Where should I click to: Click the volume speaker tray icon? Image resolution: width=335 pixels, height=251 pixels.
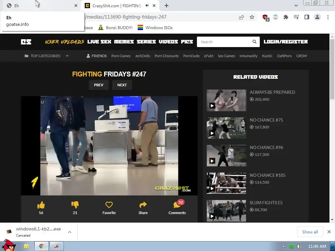click(x=299, y=246)
